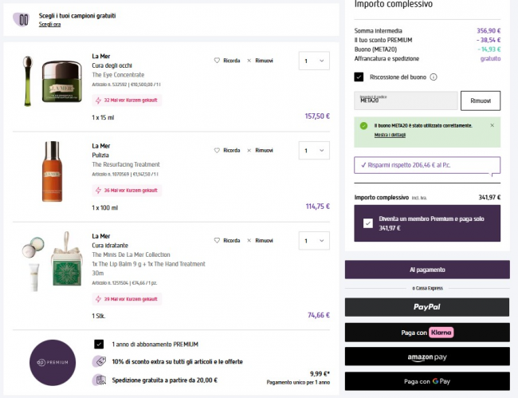Click the heart icon for The Eye Concentrate
518x398 pixels.
[217, 61]
